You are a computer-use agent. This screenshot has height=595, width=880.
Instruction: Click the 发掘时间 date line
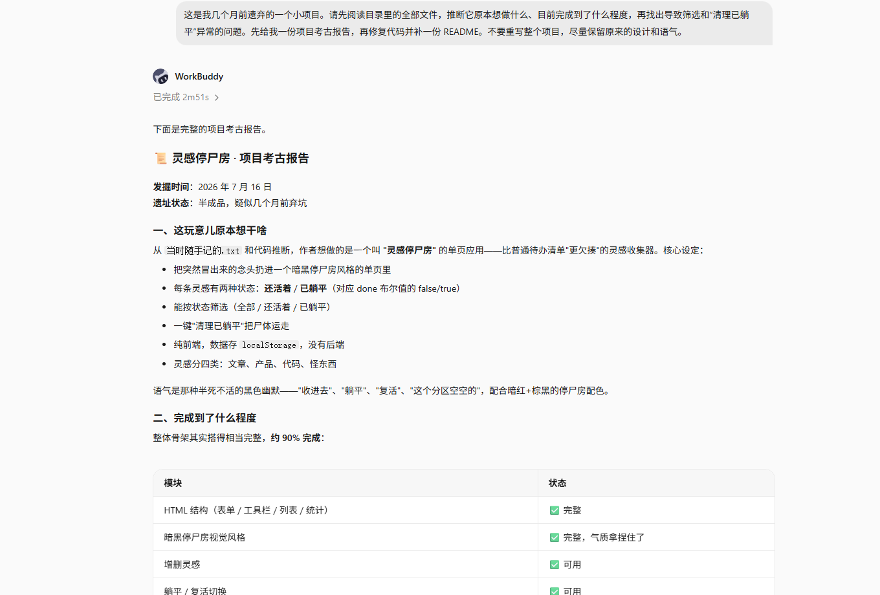(x=212, y=187)
